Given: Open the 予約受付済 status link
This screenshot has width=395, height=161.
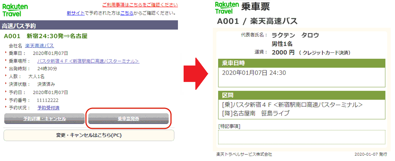Looking at the screenshot, I should (x=48, y=108).
